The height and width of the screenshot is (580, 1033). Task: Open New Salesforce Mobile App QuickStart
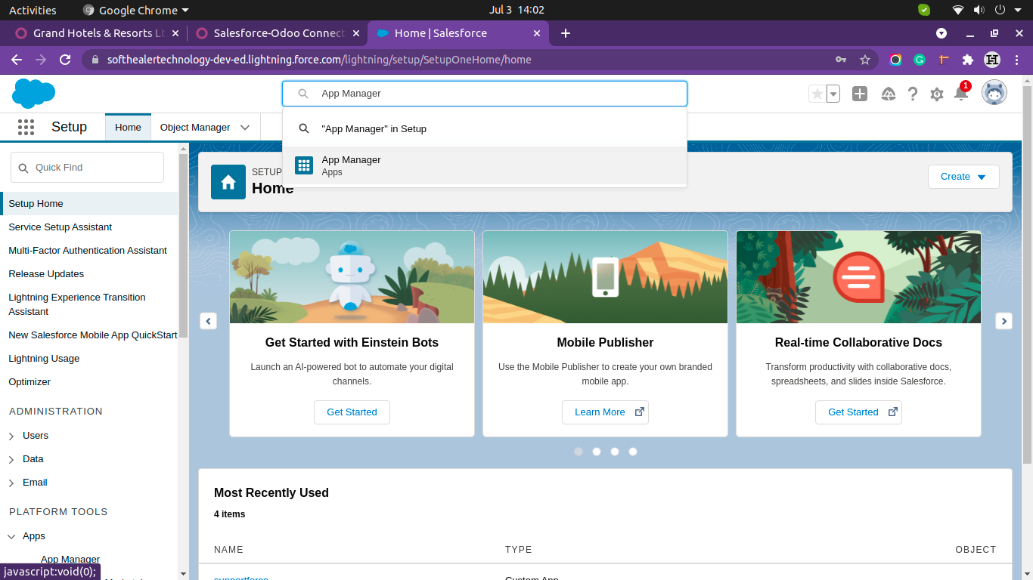[x=93, y=335]
